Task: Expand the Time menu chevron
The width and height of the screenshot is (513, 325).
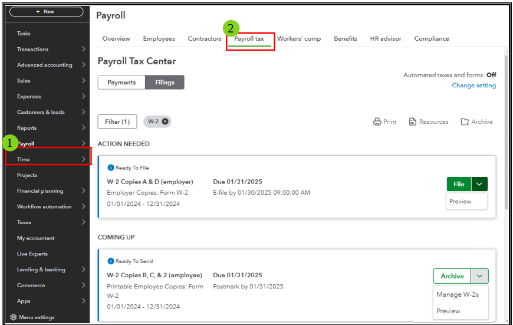Action: click(83, 159)
